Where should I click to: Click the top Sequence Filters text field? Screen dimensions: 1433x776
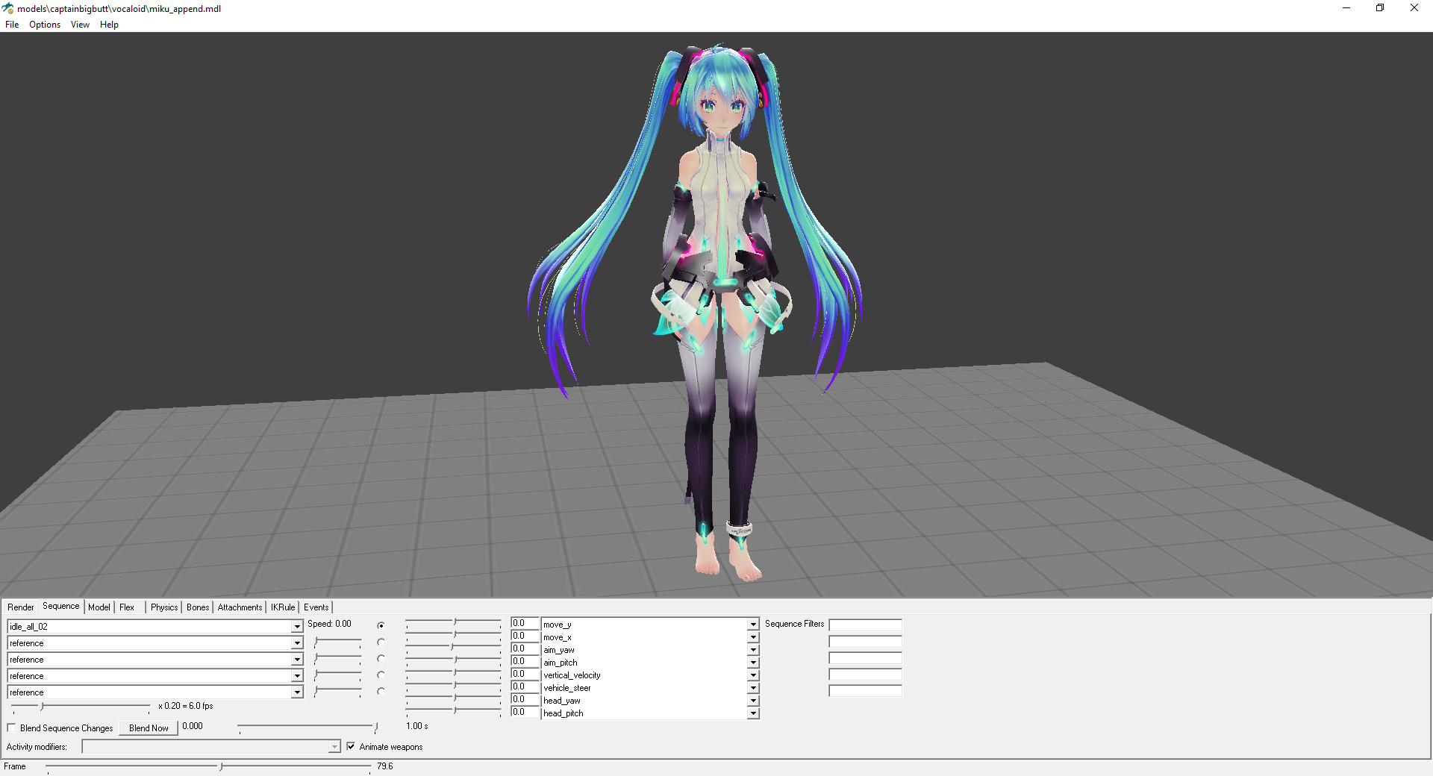[866, 625]
